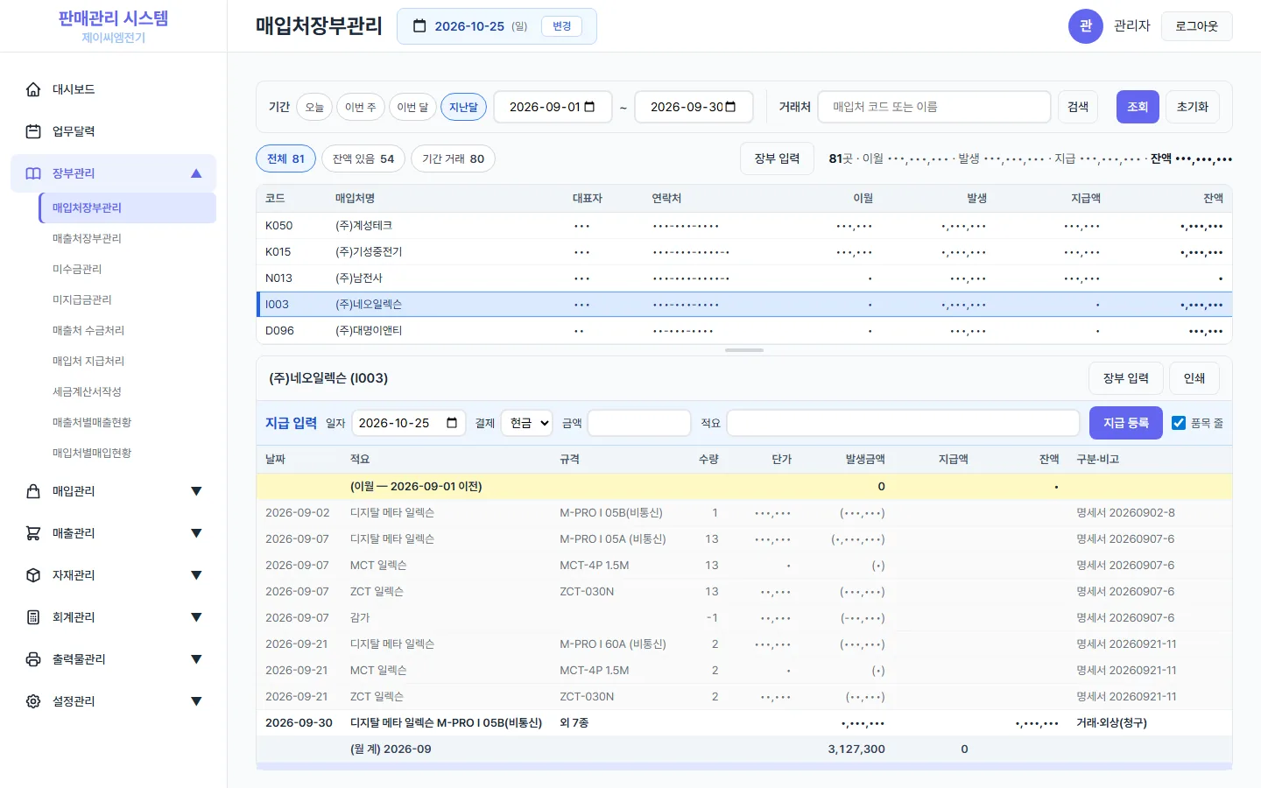Click the 초기화 reset button
The width and height of the screenshot is (1261, 788).
(x=1192, y=107)
